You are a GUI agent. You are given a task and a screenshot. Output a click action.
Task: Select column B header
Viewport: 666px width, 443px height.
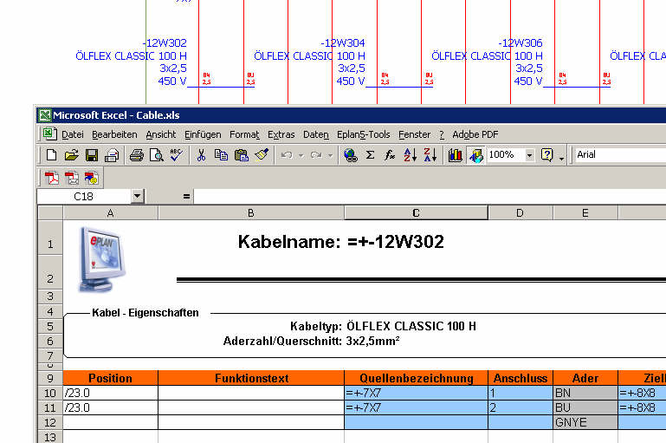[251, 213]
